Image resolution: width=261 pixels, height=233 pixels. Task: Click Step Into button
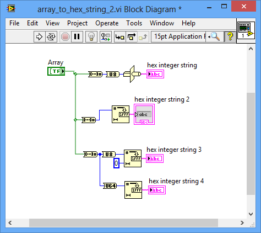click(120, 37)
